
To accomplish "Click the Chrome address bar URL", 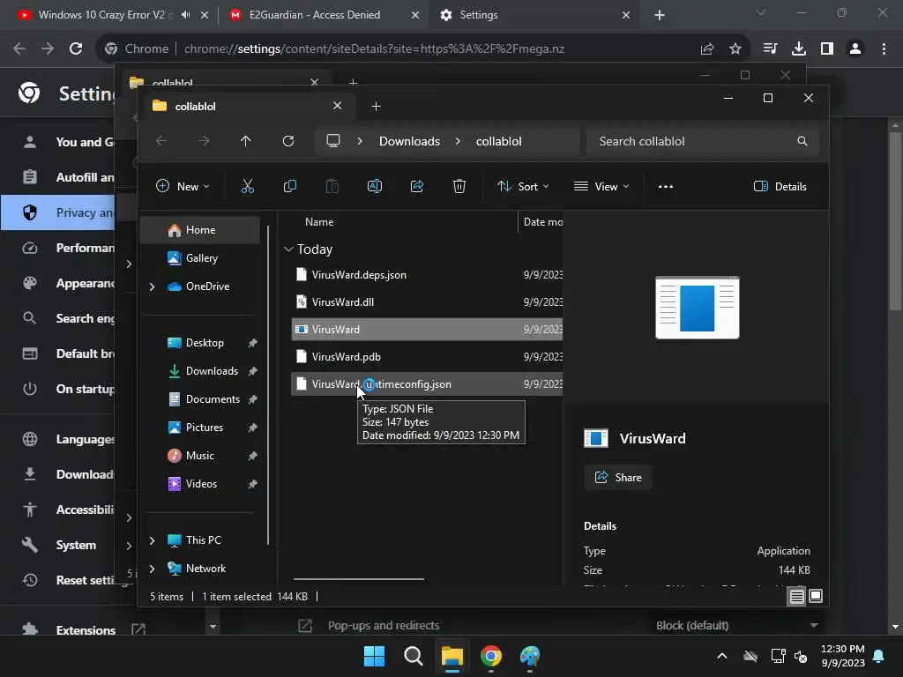I will [x=374, y=49].
